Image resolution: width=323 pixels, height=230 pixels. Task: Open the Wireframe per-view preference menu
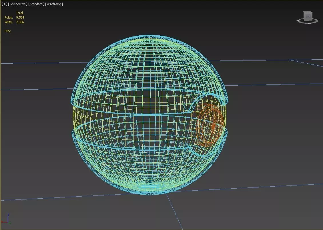(54, 4)
